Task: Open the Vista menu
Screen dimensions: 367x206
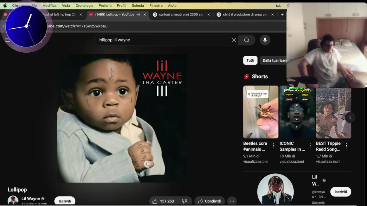Action: (x=66, y=5)
